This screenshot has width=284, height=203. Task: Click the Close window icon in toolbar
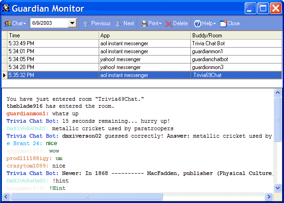[223, 23]
